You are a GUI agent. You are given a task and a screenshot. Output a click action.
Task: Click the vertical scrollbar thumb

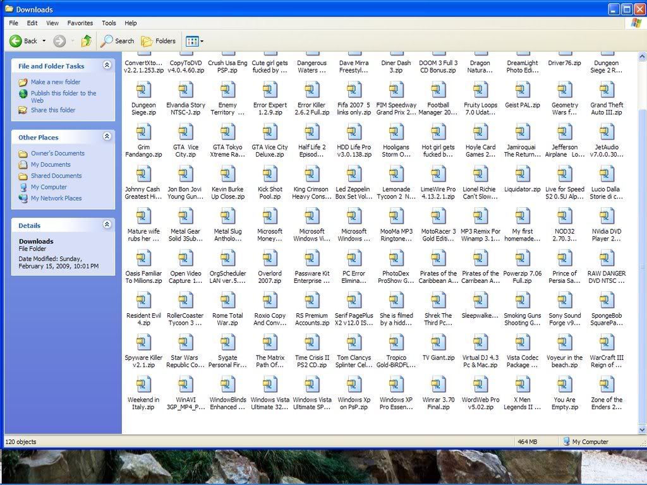(x=642, y=267)
